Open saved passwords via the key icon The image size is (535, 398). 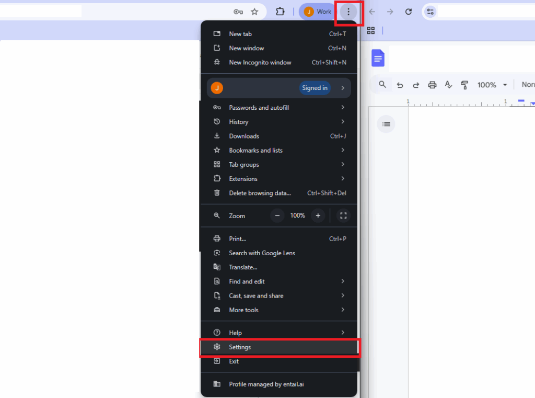238,12
